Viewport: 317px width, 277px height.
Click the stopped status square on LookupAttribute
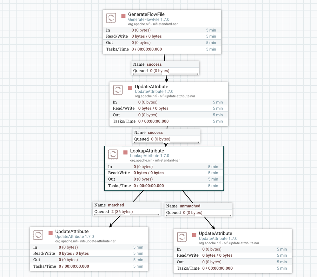tap(125, 152)
